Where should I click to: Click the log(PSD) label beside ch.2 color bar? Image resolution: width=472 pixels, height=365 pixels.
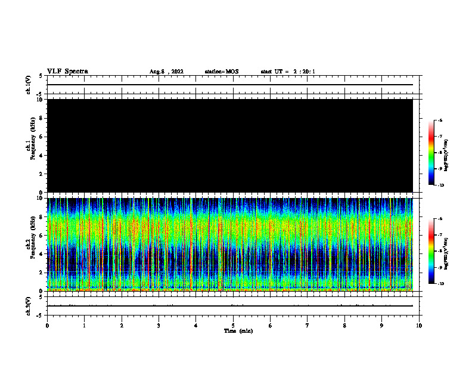tap(446, 253)
